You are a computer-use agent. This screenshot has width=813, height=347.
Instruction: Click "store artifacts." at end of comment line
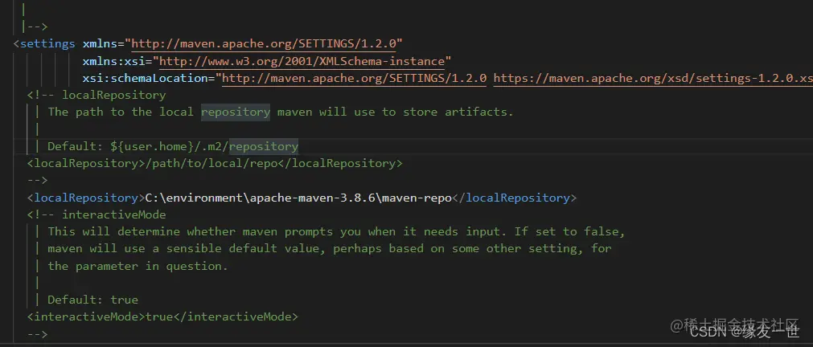click(x=458, y=112)
